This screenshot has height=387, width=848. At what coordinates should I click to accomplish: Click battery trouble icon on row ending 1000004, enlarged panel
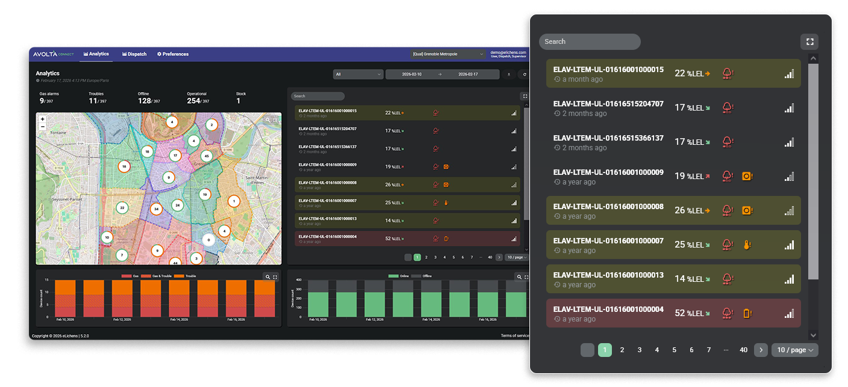coord(747,313)
